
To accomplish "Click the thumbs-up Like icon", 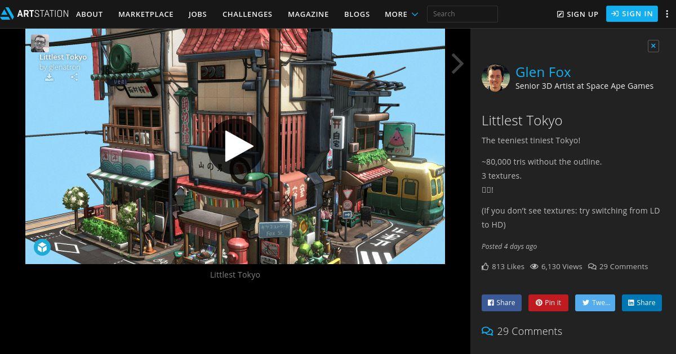I will tap(486, 266).
